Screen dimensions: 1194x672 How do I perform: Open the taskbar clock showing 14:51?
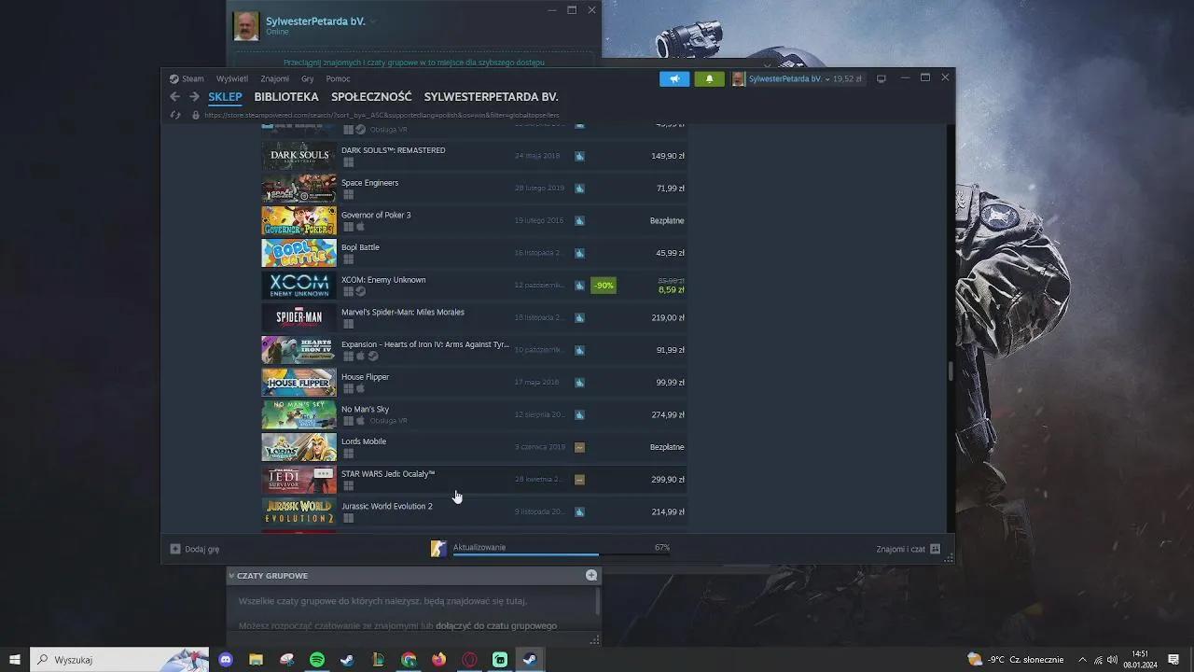click(x=1140, y=660)
